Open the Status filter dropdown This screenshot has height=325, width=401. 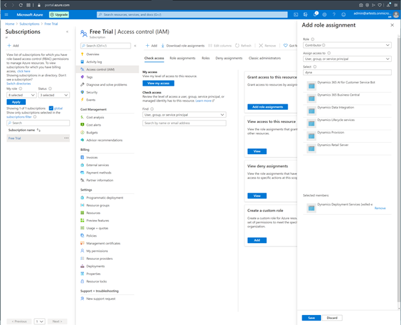[53, 95]
